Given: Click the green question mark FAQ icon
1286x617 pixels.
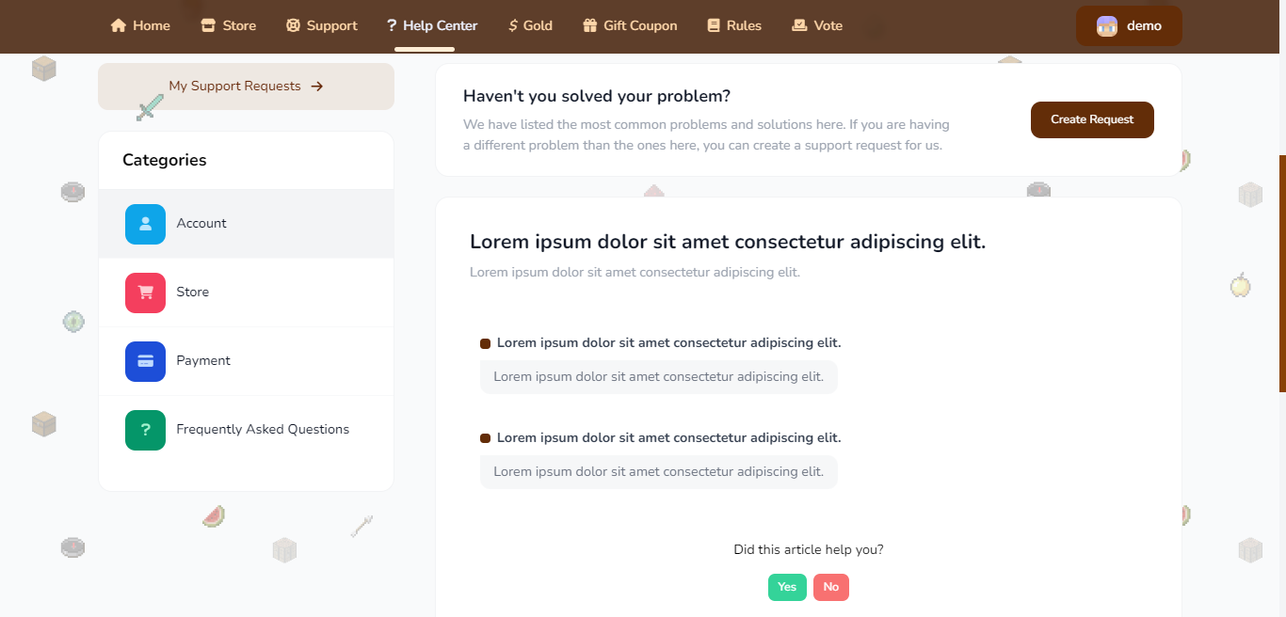Looking at the screenshot, I should 145,430.
